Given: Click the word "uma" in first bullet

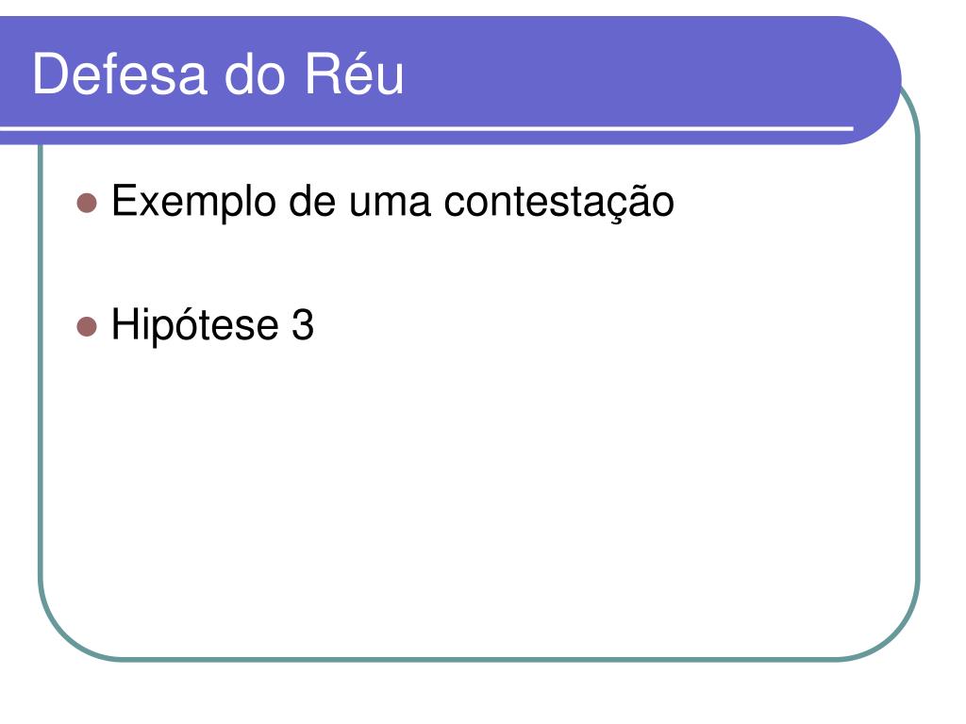Looking at the screenshot, I should pyautogui.click(x=390, y=205).
